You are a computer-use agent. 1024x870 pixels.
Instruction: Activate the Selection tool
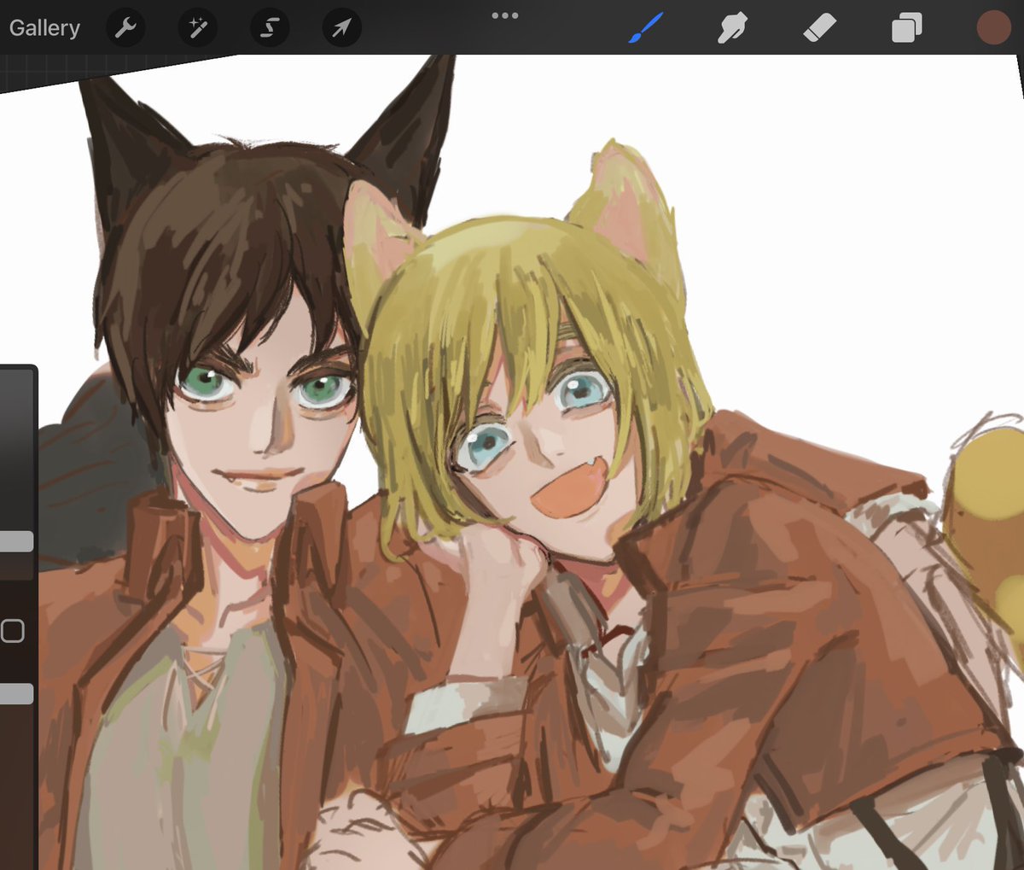[269, 28]
